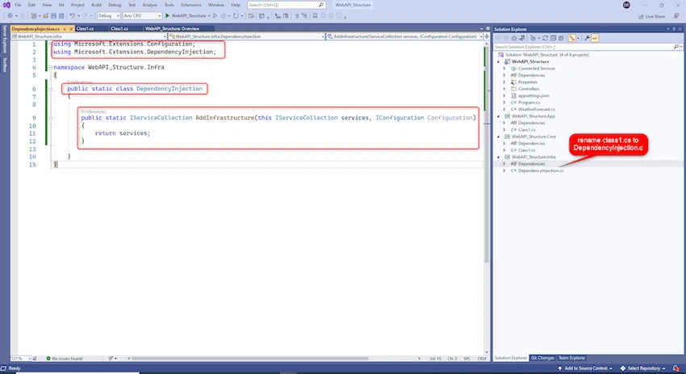Close the DependencyInjection.cs editor tab
The width and height of the screenshot is (686, 374).
[71, 29]
